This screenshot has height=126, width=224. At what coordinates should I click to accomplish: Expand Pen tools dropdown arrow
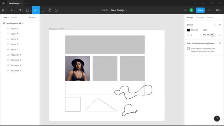(x=38, y=10)
